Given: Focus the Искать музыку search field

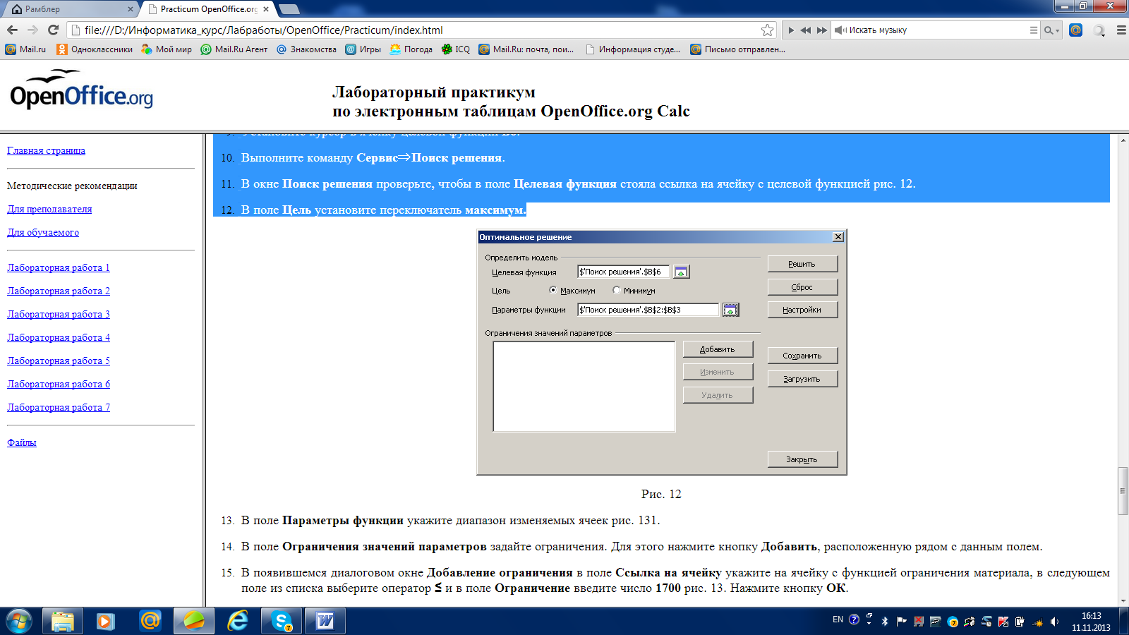Looking at the screenshot, I should [937, 30].
